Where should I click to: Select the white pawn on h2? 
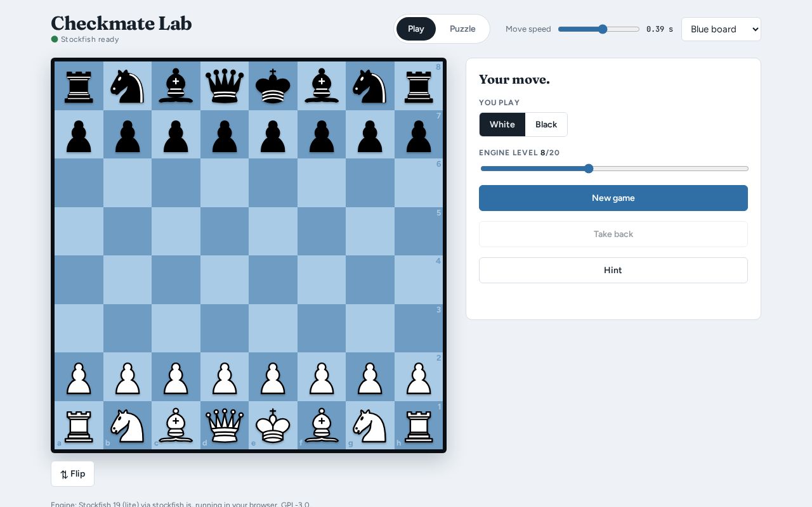click(x=419, y=377)
